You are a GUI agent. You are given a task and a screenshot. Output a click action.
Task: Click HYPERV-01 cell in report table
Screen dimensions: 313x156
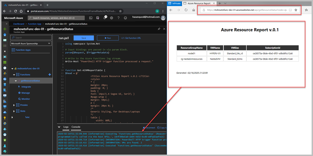(215, 54)
